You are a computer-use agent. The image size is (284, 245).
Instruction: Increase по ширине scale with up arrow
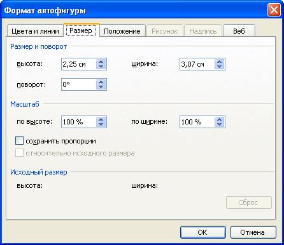(220, 119)
